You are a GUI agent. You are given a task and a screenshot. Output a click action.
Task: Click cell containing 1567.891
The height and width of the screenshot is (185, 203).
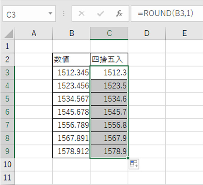click(x=71, y=138)
